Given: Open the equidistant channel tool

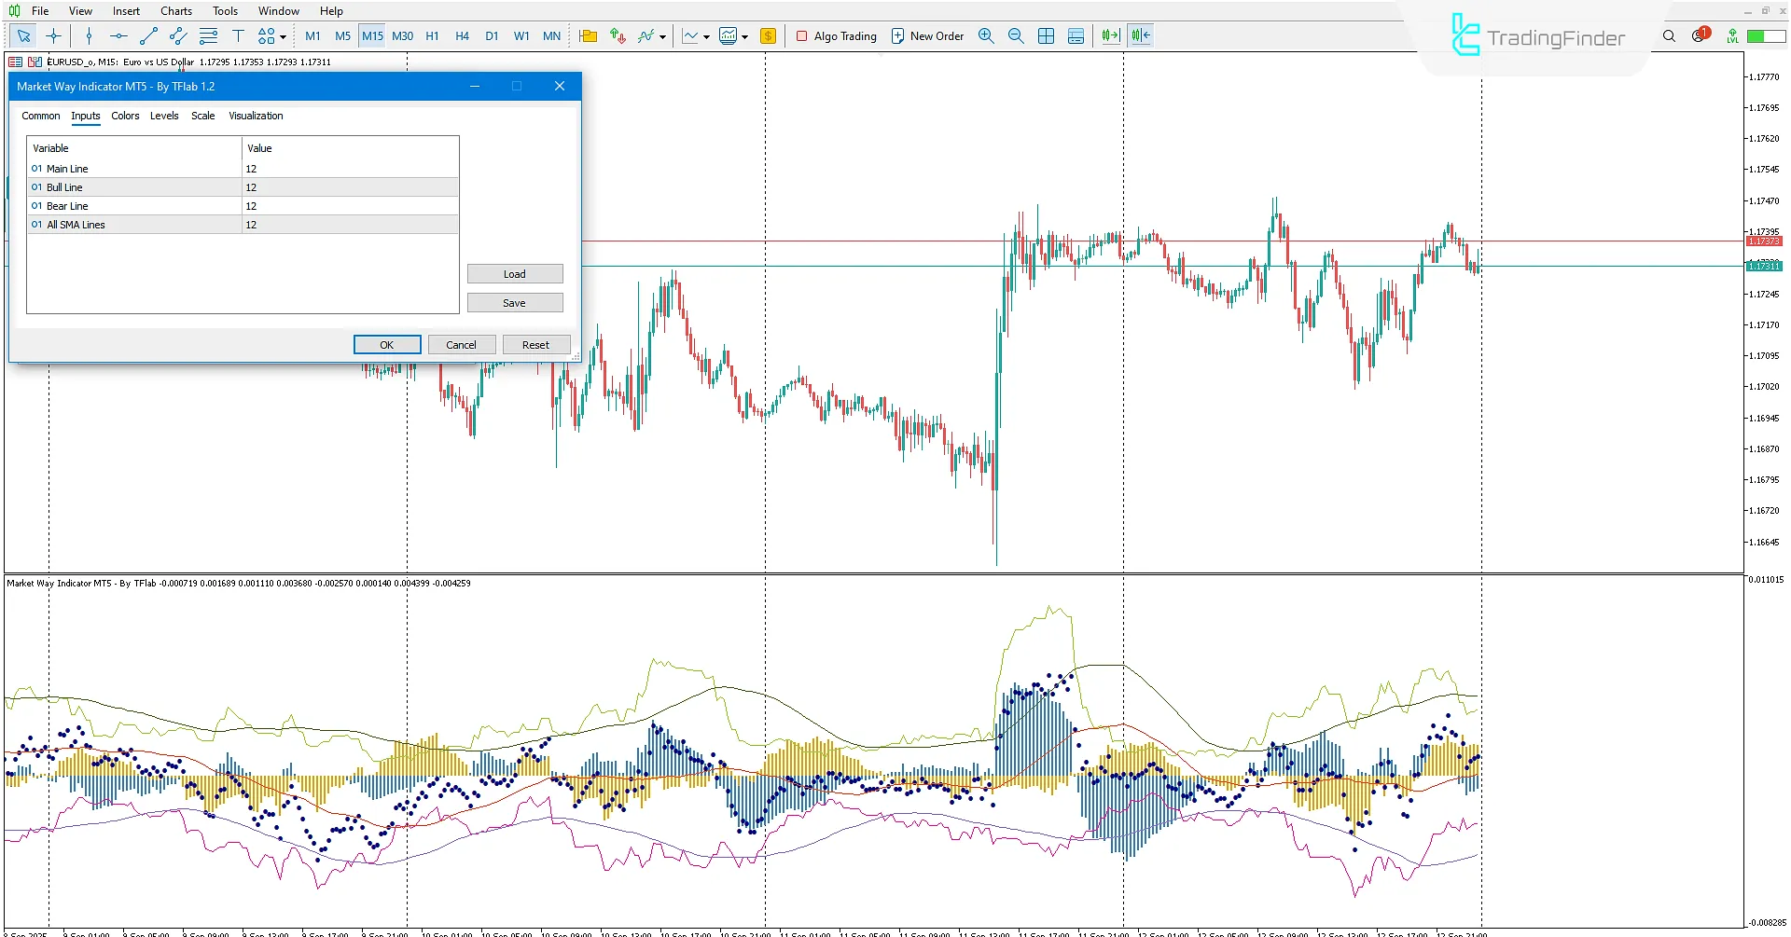Looking at the screenshot, I should click(177, 36).
